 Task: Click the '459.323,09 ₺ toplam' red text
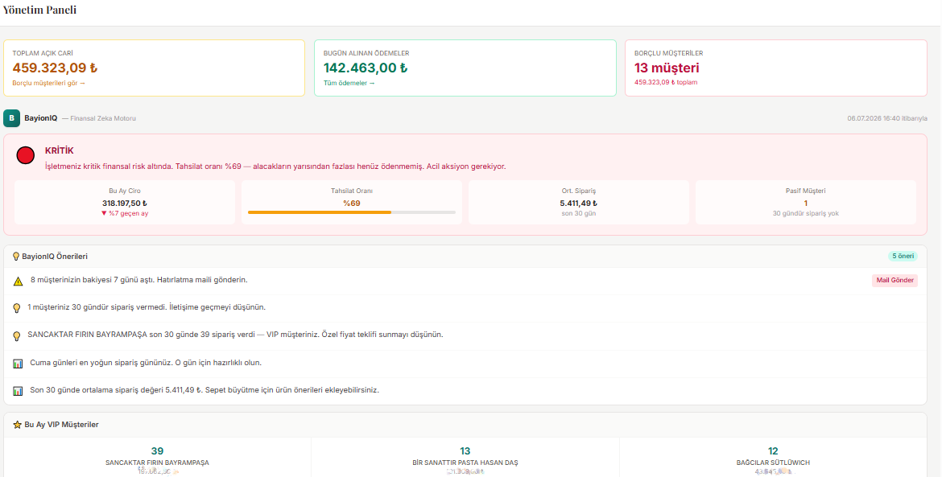[666, 82]
